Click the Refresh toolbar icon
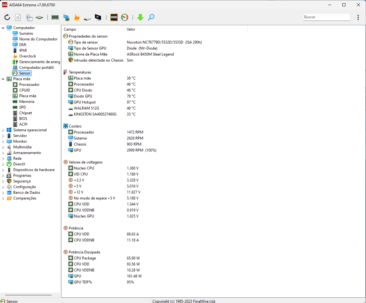Screen dimensions: 366x303 pyautogui.click(x=7, y=17)
